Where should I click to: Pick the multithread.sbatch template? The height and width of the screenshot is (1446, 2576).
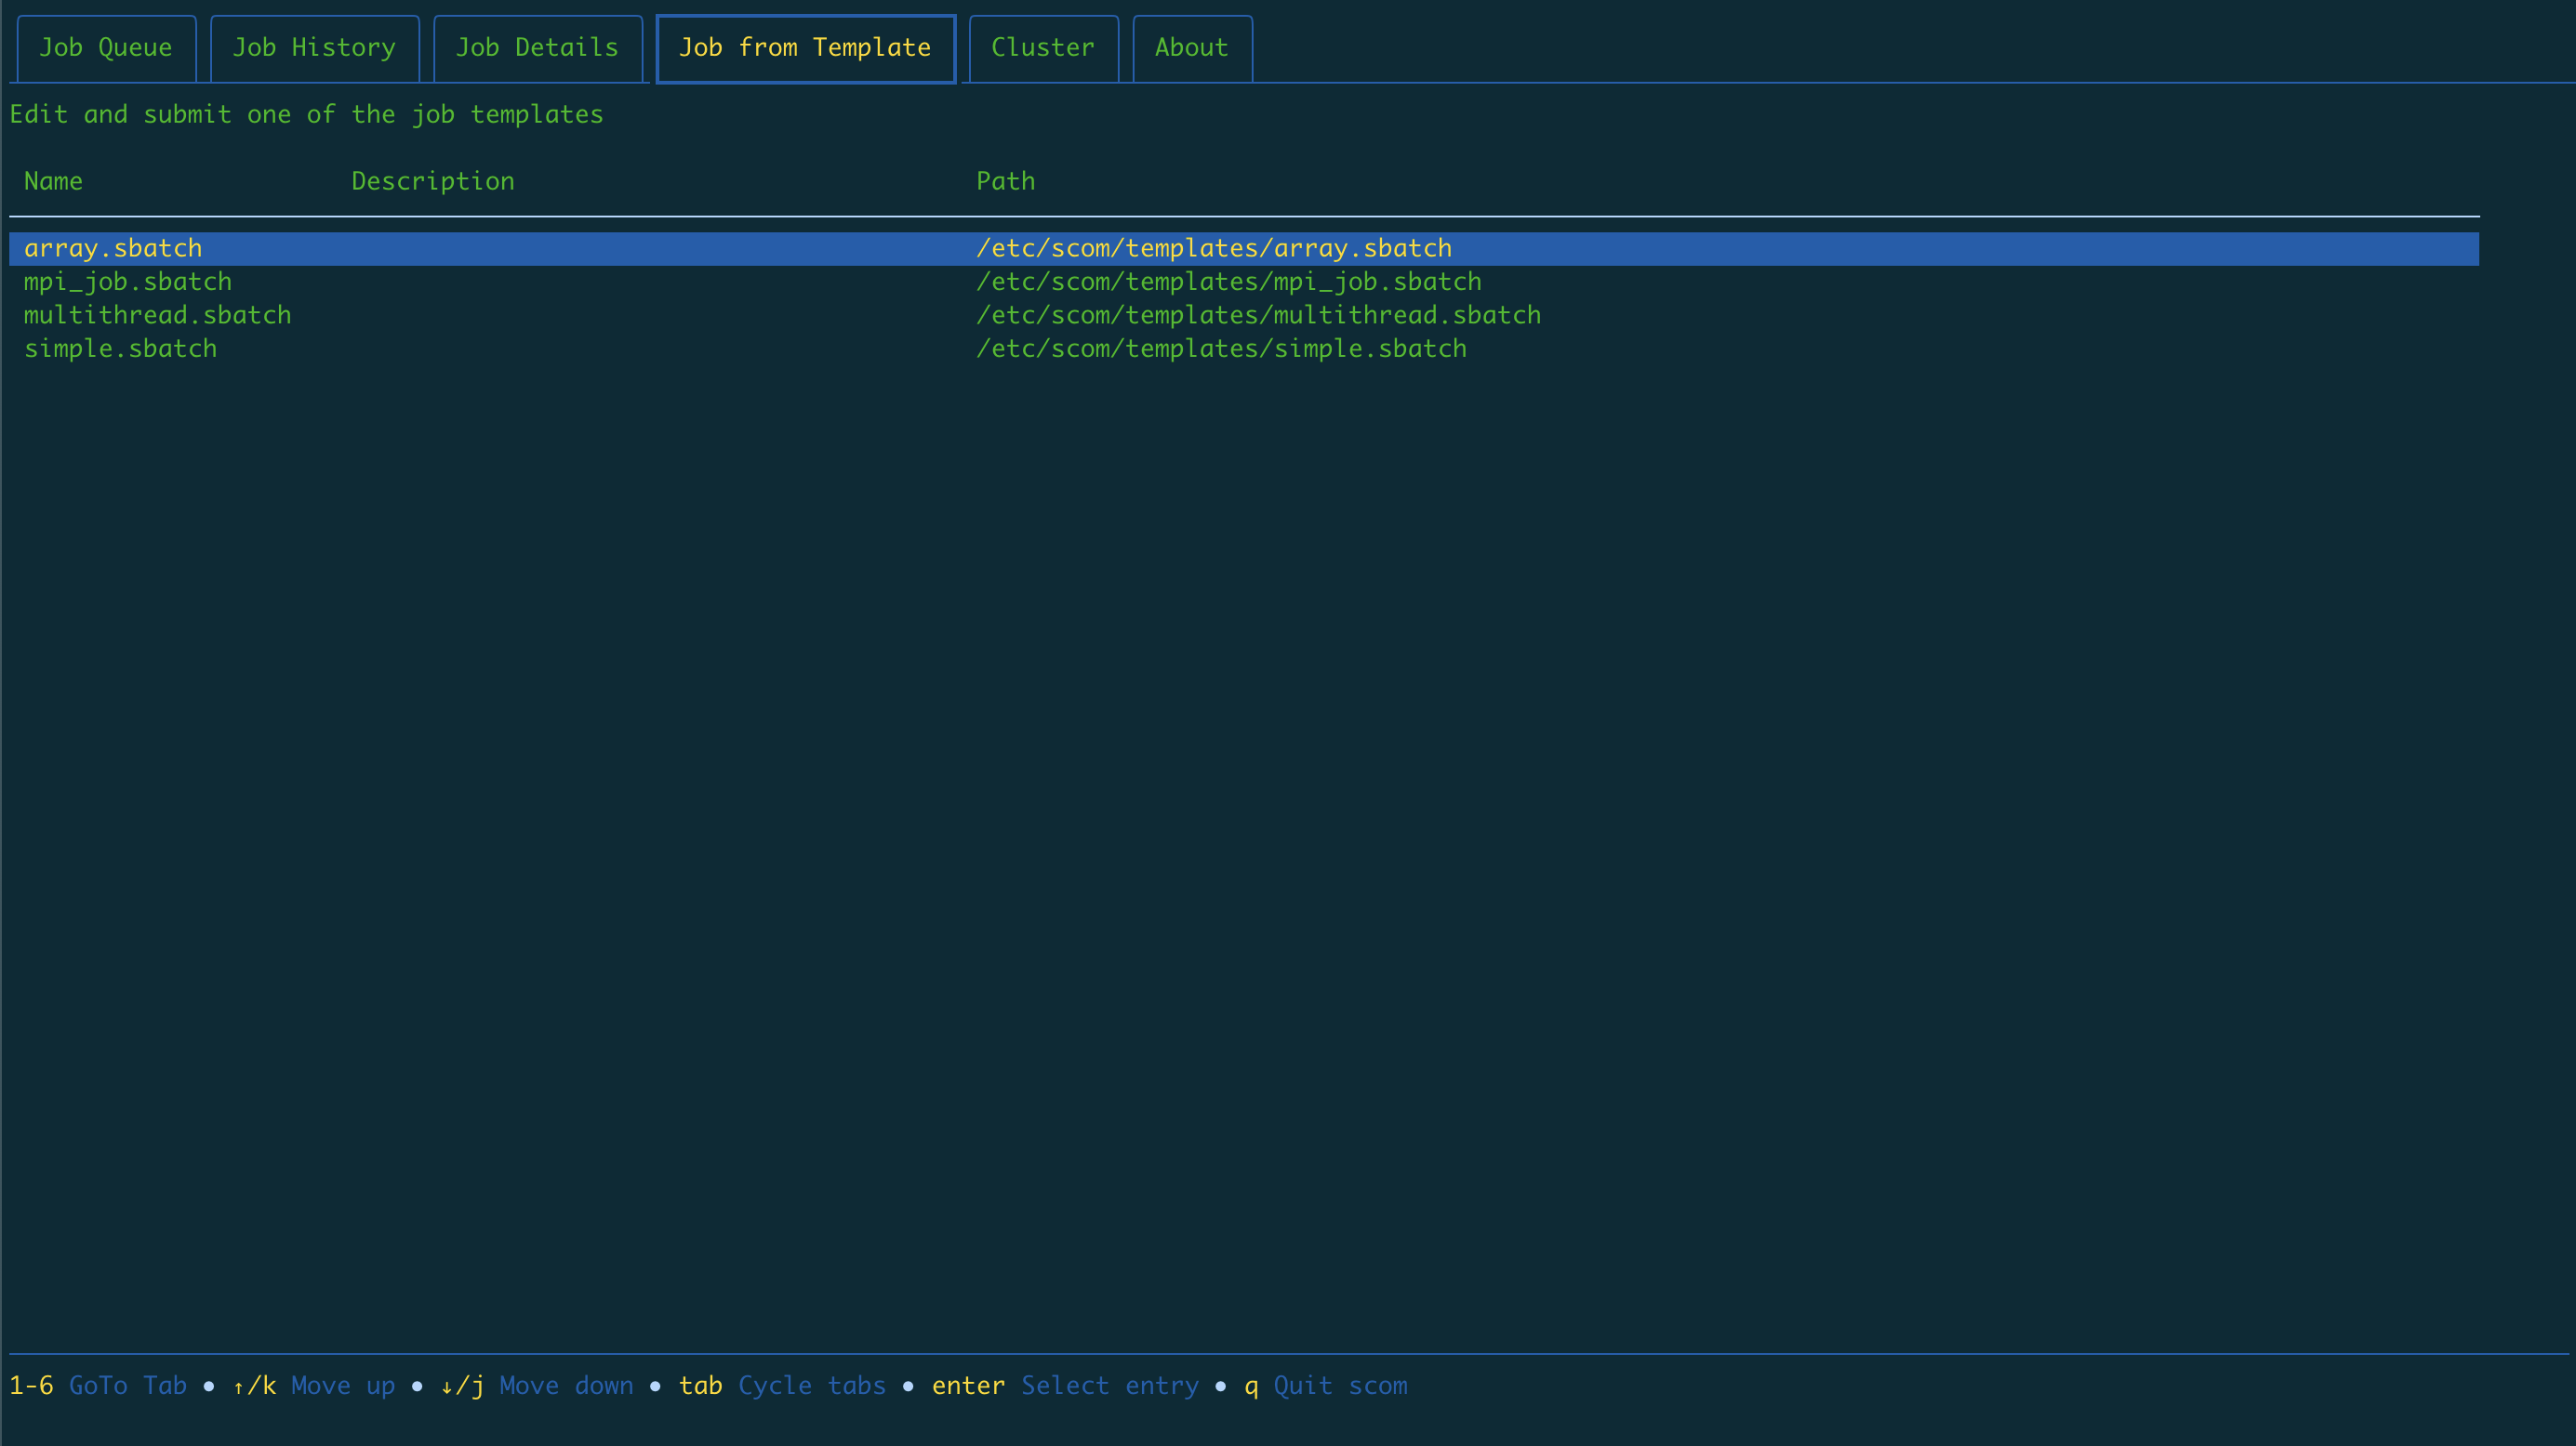[x=158, y=315]
